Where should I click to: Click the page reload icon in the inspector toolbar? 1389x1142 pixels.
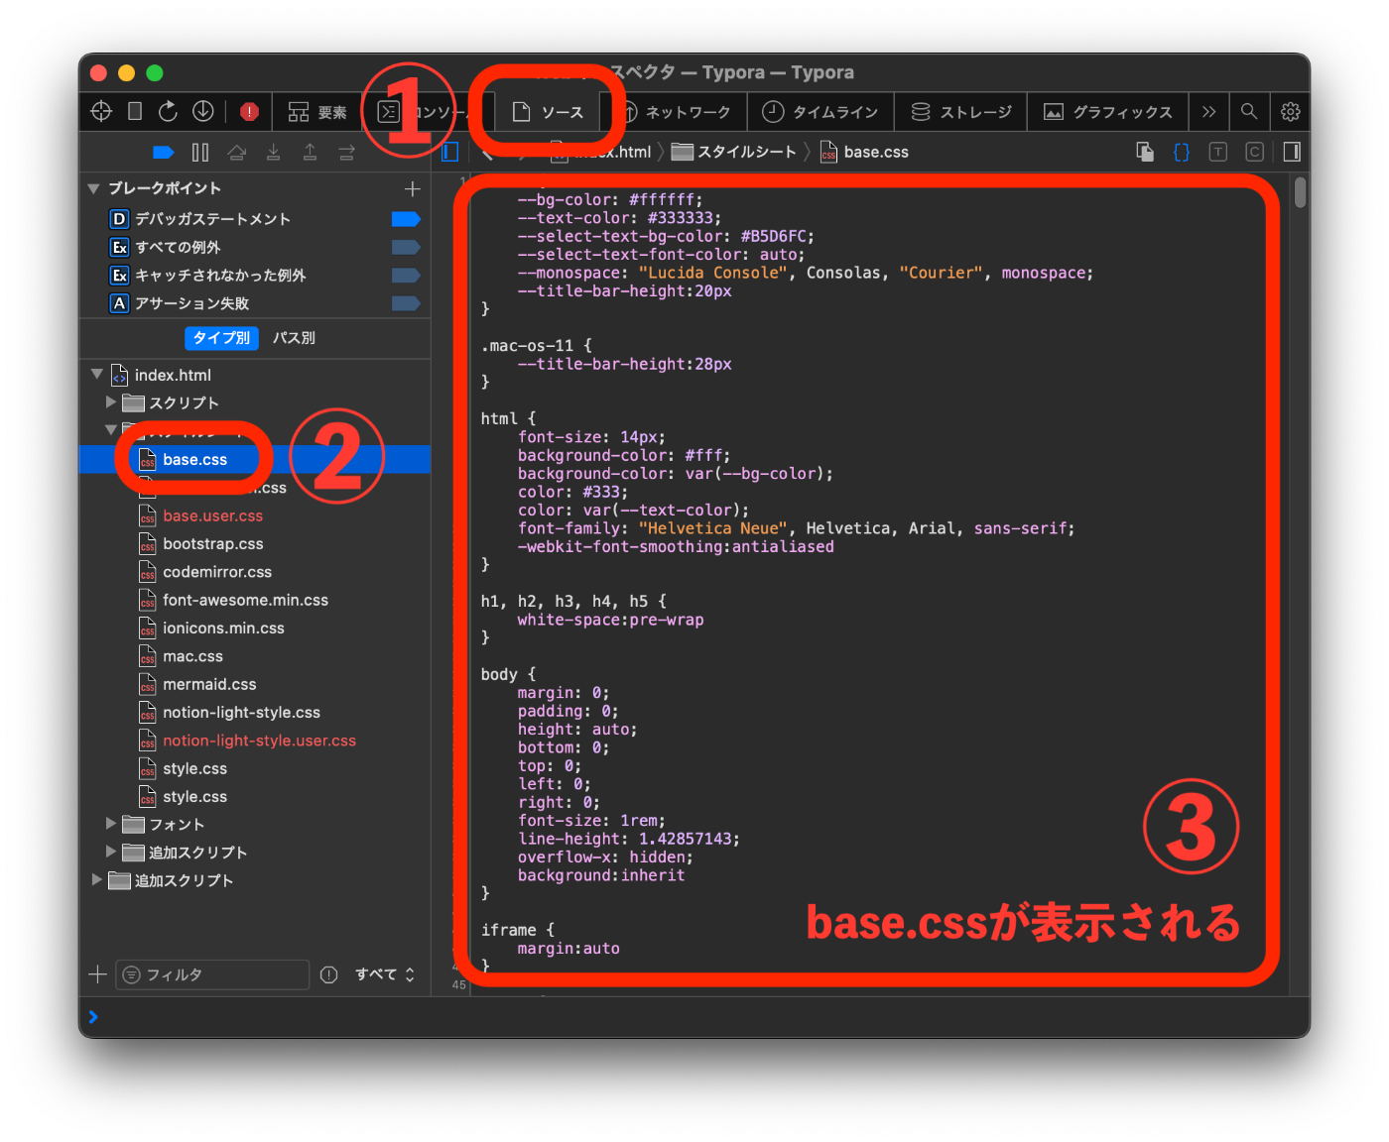click(x=168, y=111)
